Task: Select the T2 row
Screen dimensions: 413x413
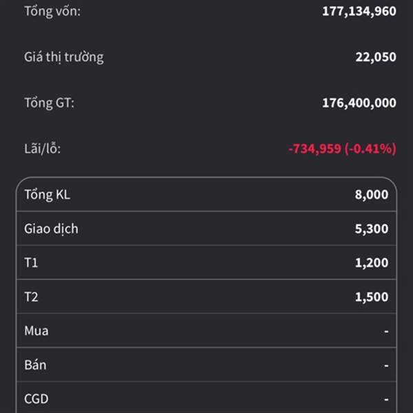Action: tap(206, 296)
